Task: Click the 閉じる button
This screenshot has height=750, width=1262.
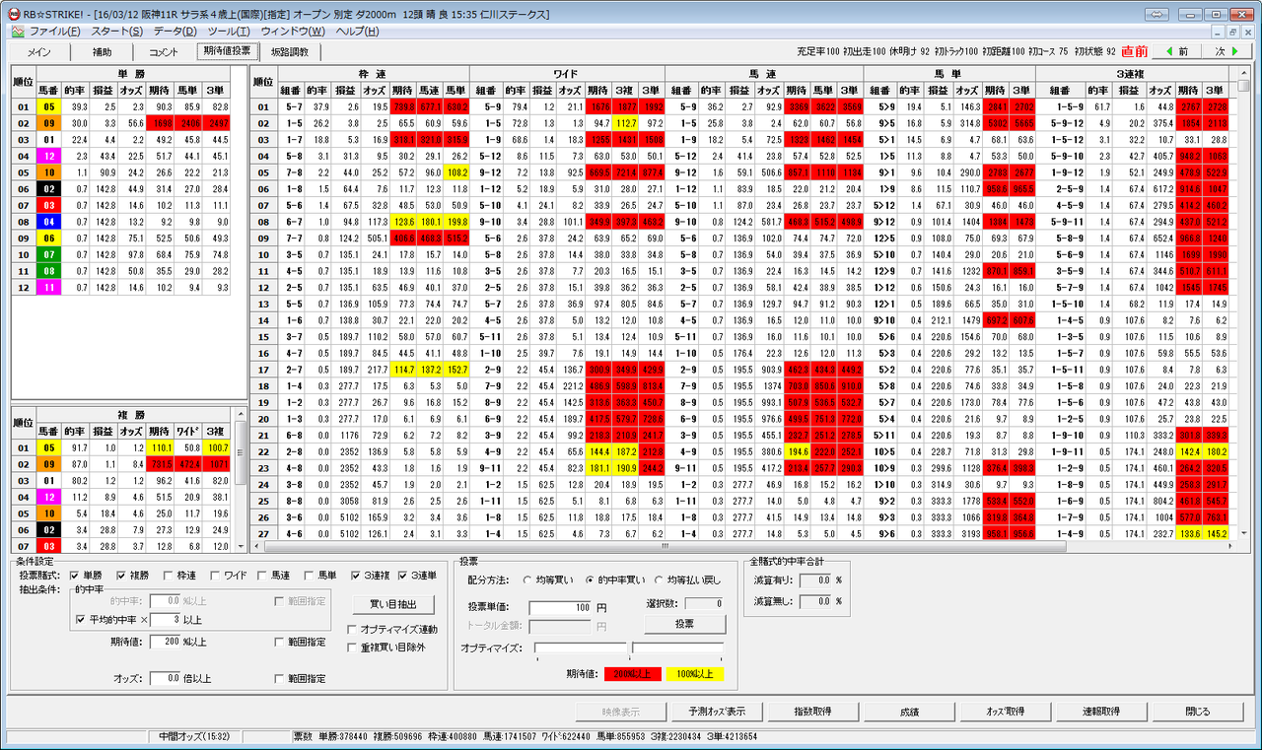Action: 1200,712
